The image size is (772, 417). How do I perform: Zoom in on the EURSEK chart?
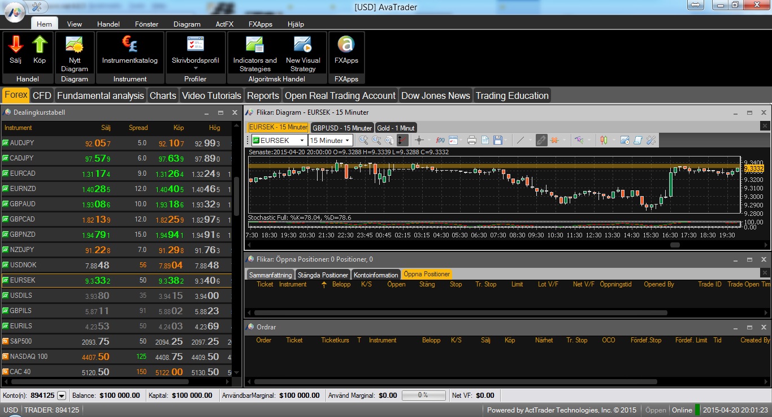click(363, 140)
